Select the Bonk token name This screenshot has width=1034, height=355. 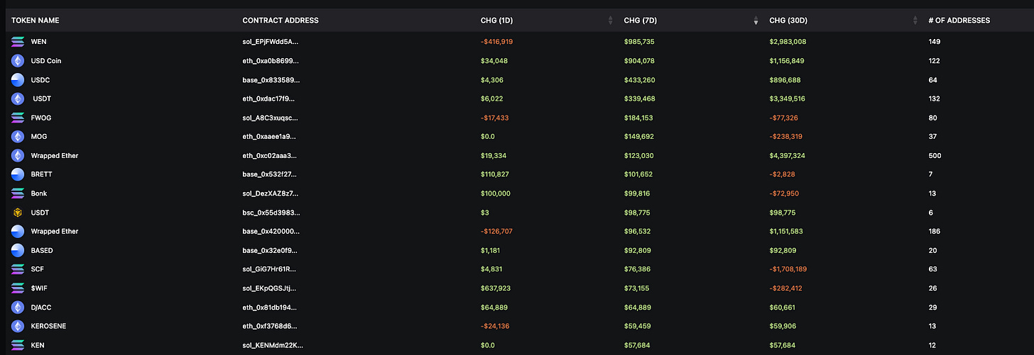[x=39, y=193]
